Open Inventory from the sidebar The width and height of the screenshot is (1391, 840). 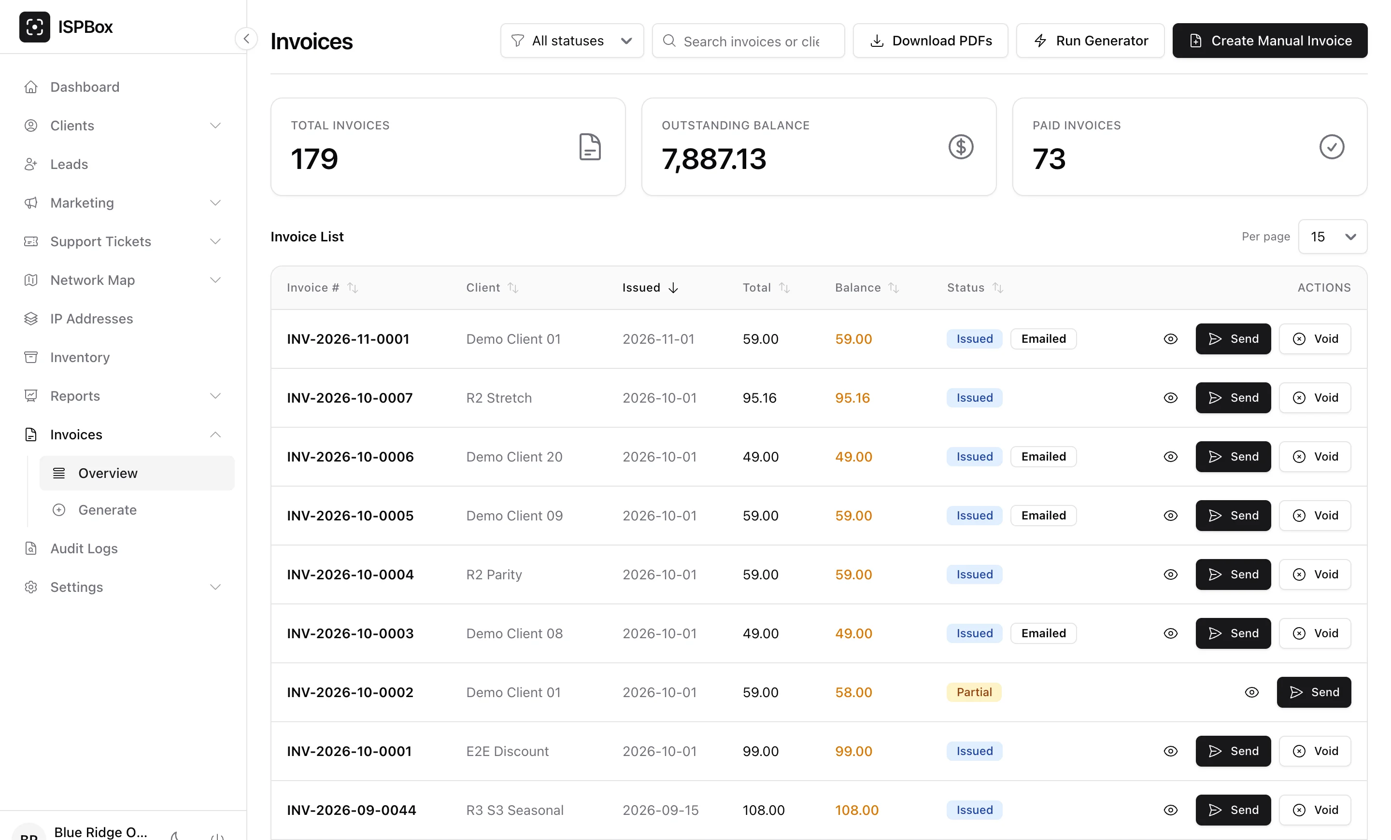(80, 357)
